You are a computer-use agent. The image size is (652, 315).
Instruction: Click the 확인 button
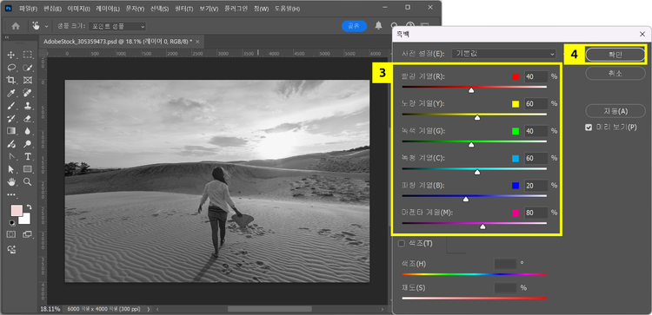pos(615,55)
